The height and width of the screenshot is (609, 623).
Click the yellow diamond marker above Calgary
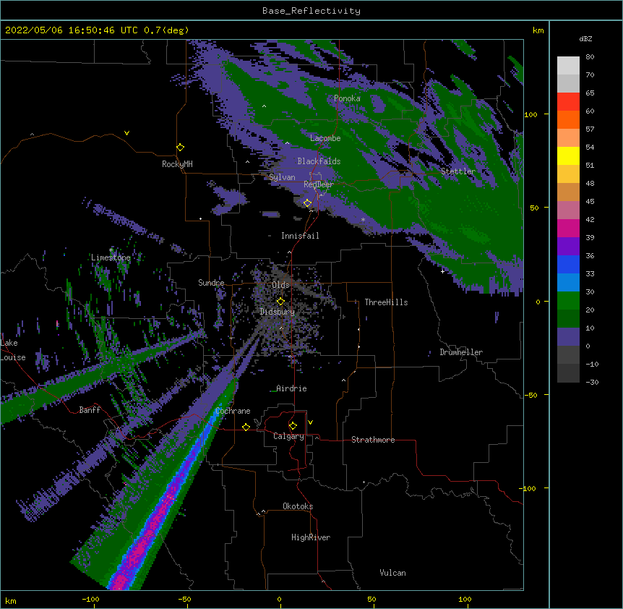293,426
